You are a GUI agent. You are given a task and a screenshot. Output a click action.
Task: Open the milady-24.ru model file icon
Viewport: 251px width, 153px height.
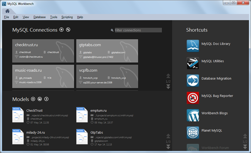click(18, 137)
